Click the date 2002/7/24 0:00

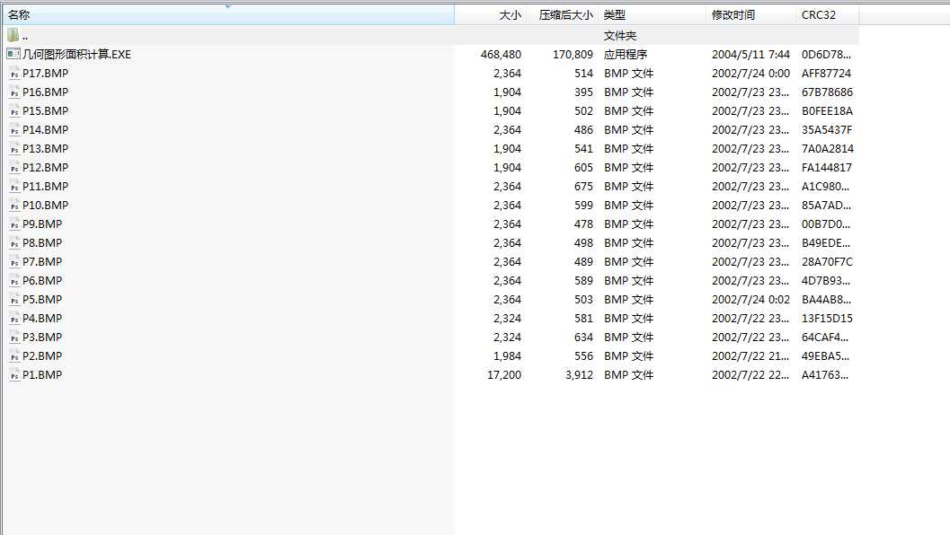[750, 74]
